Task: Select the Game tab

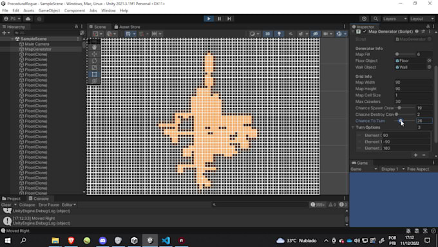Action: pyautogui.click(x=360, y=163)
